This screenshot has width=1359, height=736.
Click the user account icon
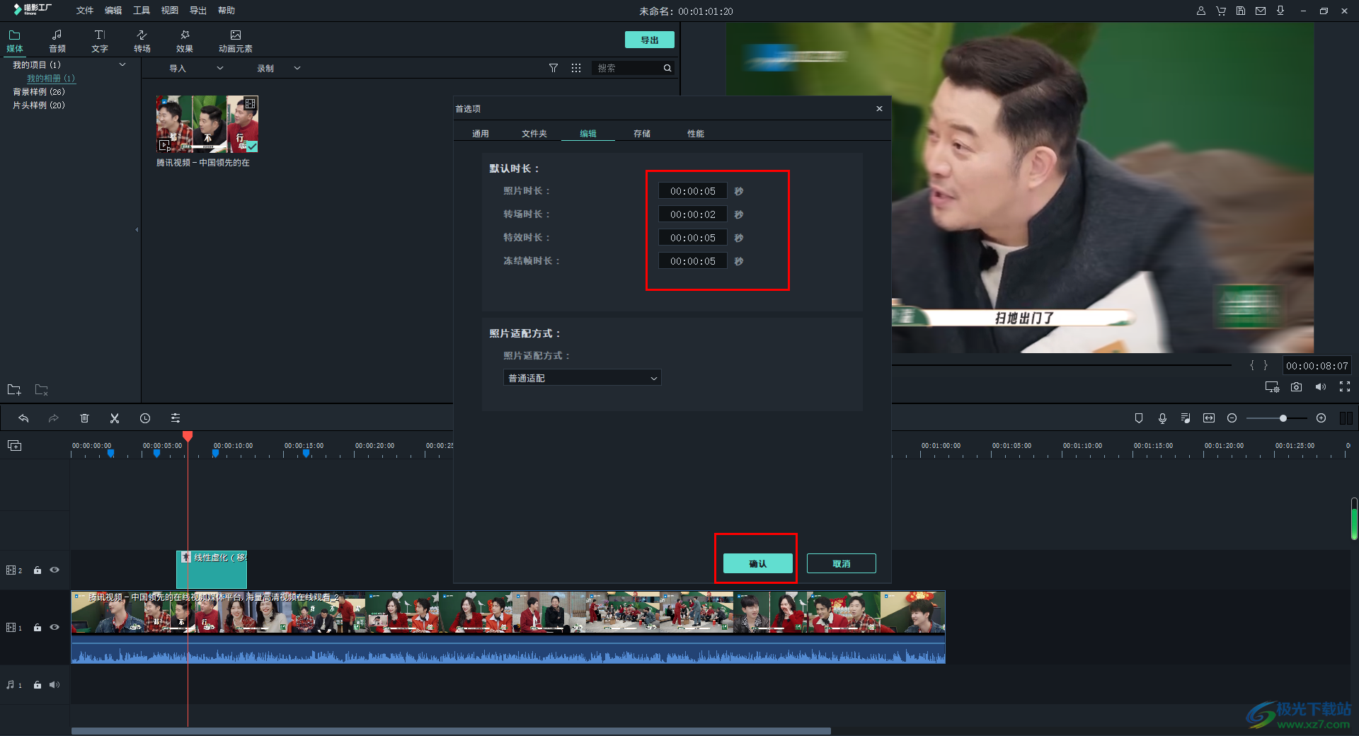click(x=1201, y=11)
